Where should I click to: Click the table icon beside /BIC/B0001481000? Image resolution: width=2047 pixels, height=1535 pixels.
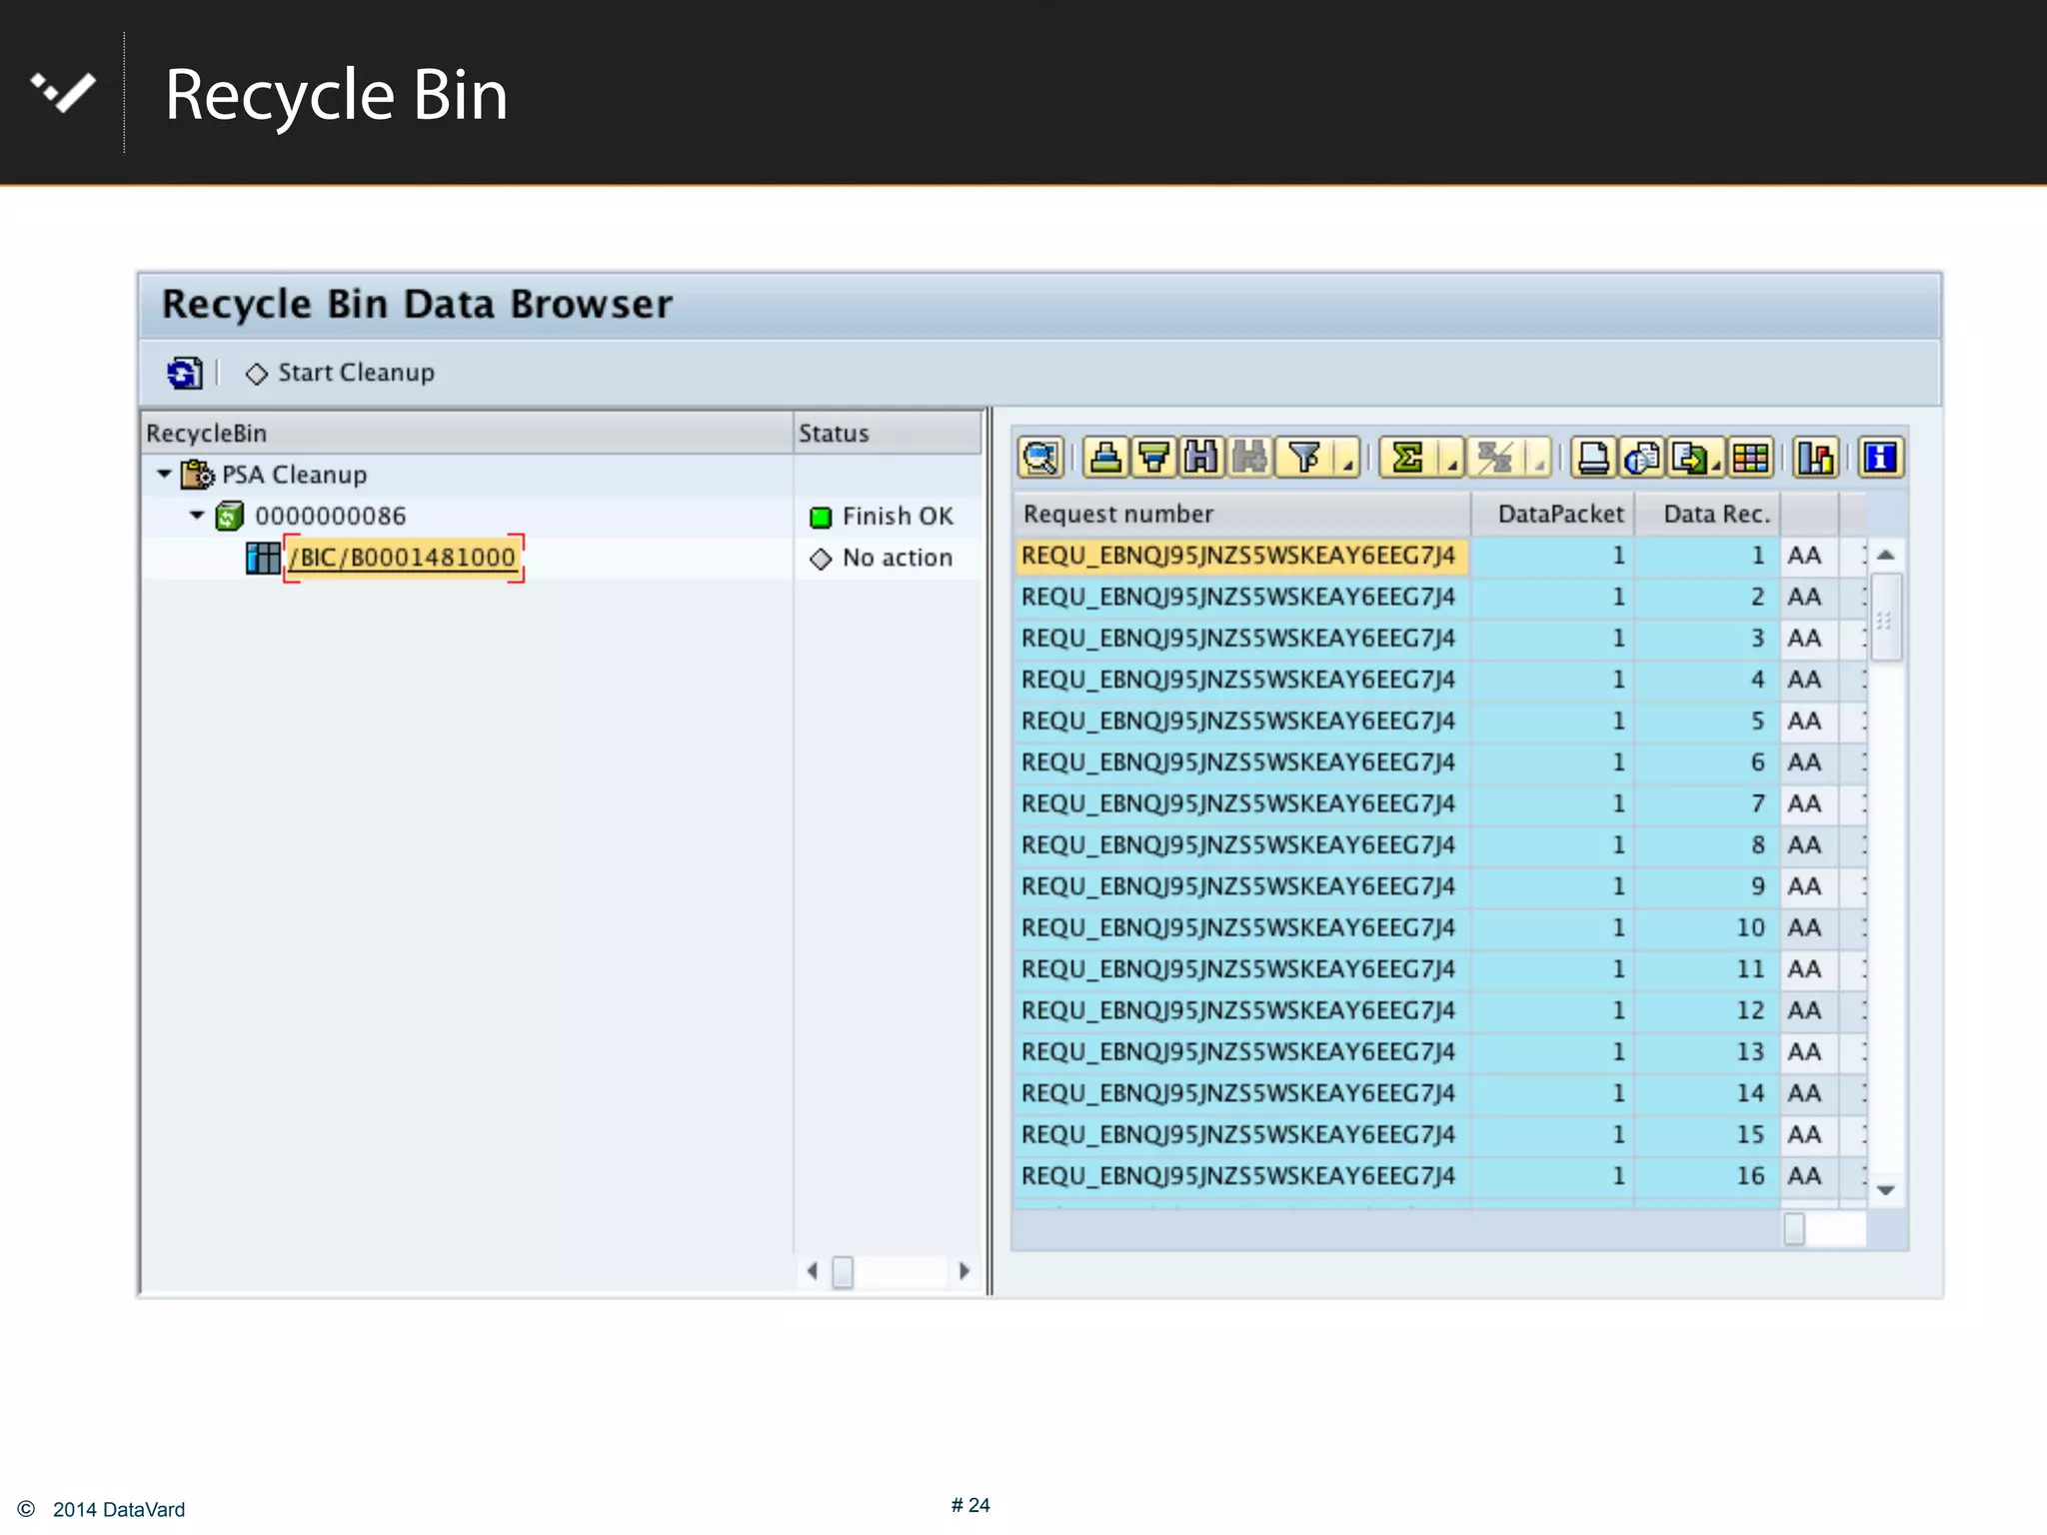coord(263,558)
